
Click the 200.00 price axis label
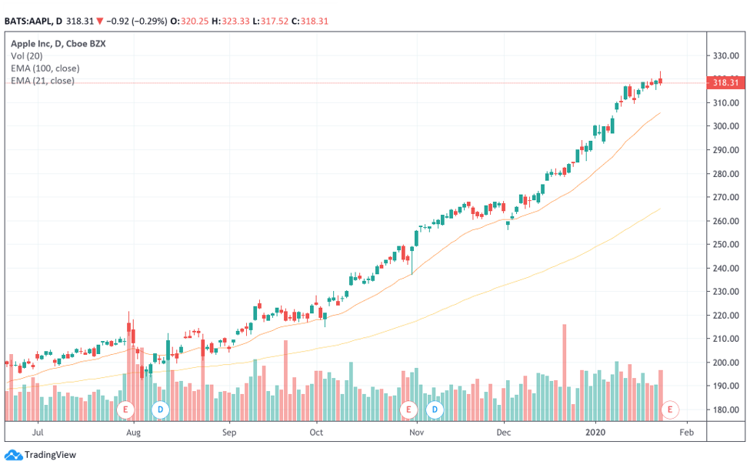coord(725,363)
